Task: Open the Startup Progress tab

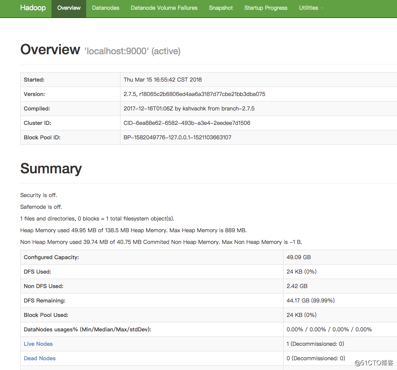Action: point(266,8)
